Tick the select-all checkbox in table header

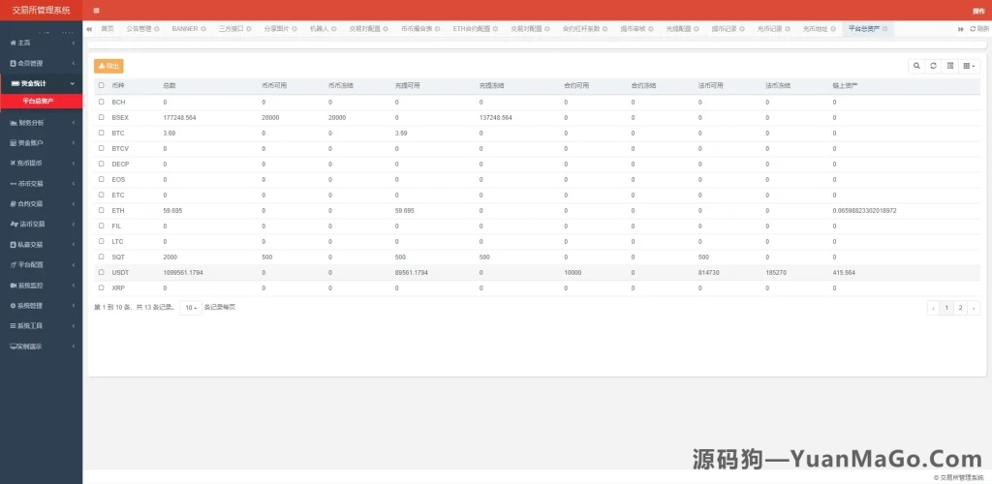point(101,85)
